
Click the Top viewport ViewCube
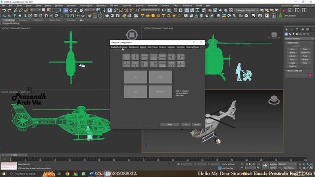132,35
